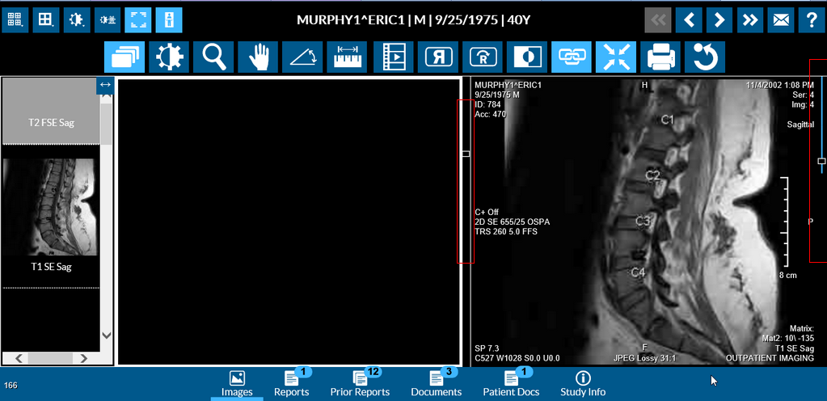Toggle the info overlay button
This screenshot has width=827, height=401.
coord(168,19)
